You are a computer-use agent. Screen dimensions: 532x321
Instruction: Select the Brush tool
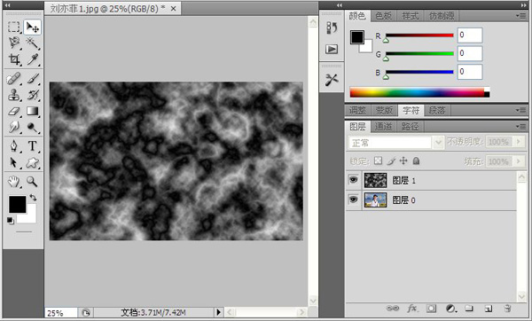33,79
